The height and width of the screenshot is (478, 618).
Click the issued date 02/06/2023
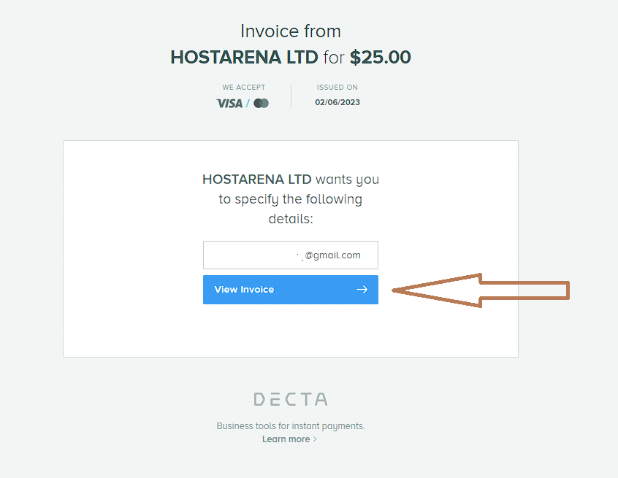pos(337,102)
